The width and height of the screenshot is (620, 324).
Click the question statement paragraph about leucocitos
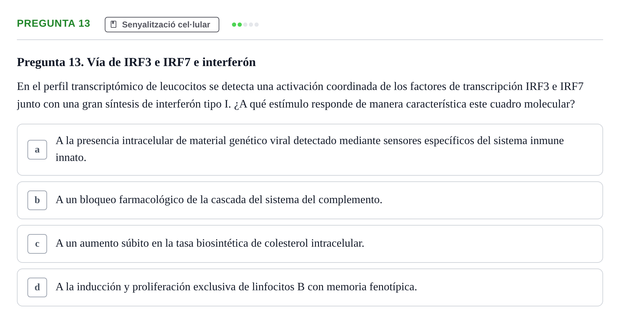(x=300, y=95)
